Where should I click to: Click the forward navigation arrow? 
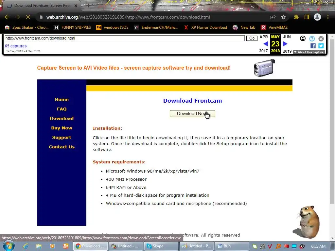click(18, 17)
